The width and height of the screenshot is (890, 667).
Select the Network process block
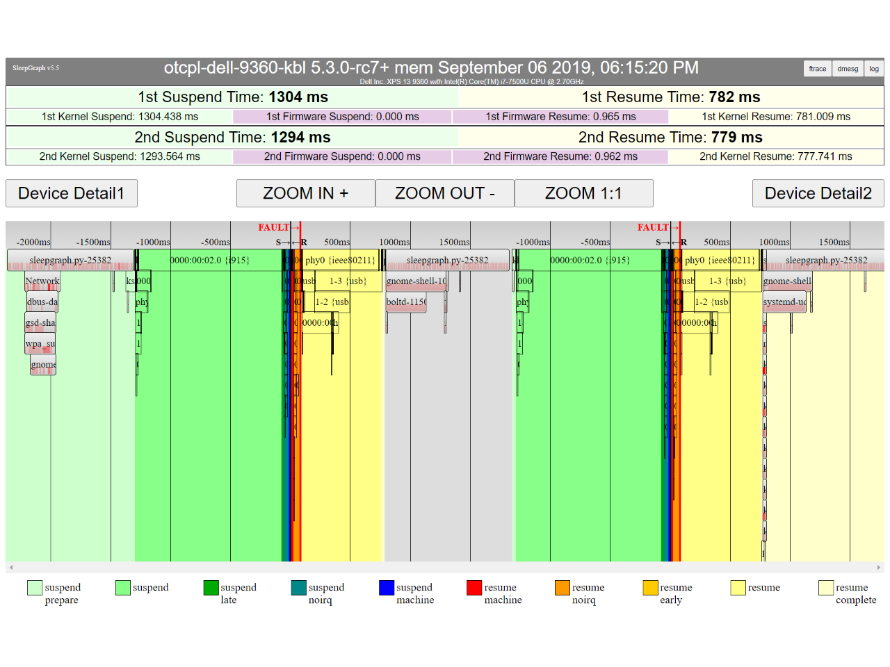(x=42, y=281)
